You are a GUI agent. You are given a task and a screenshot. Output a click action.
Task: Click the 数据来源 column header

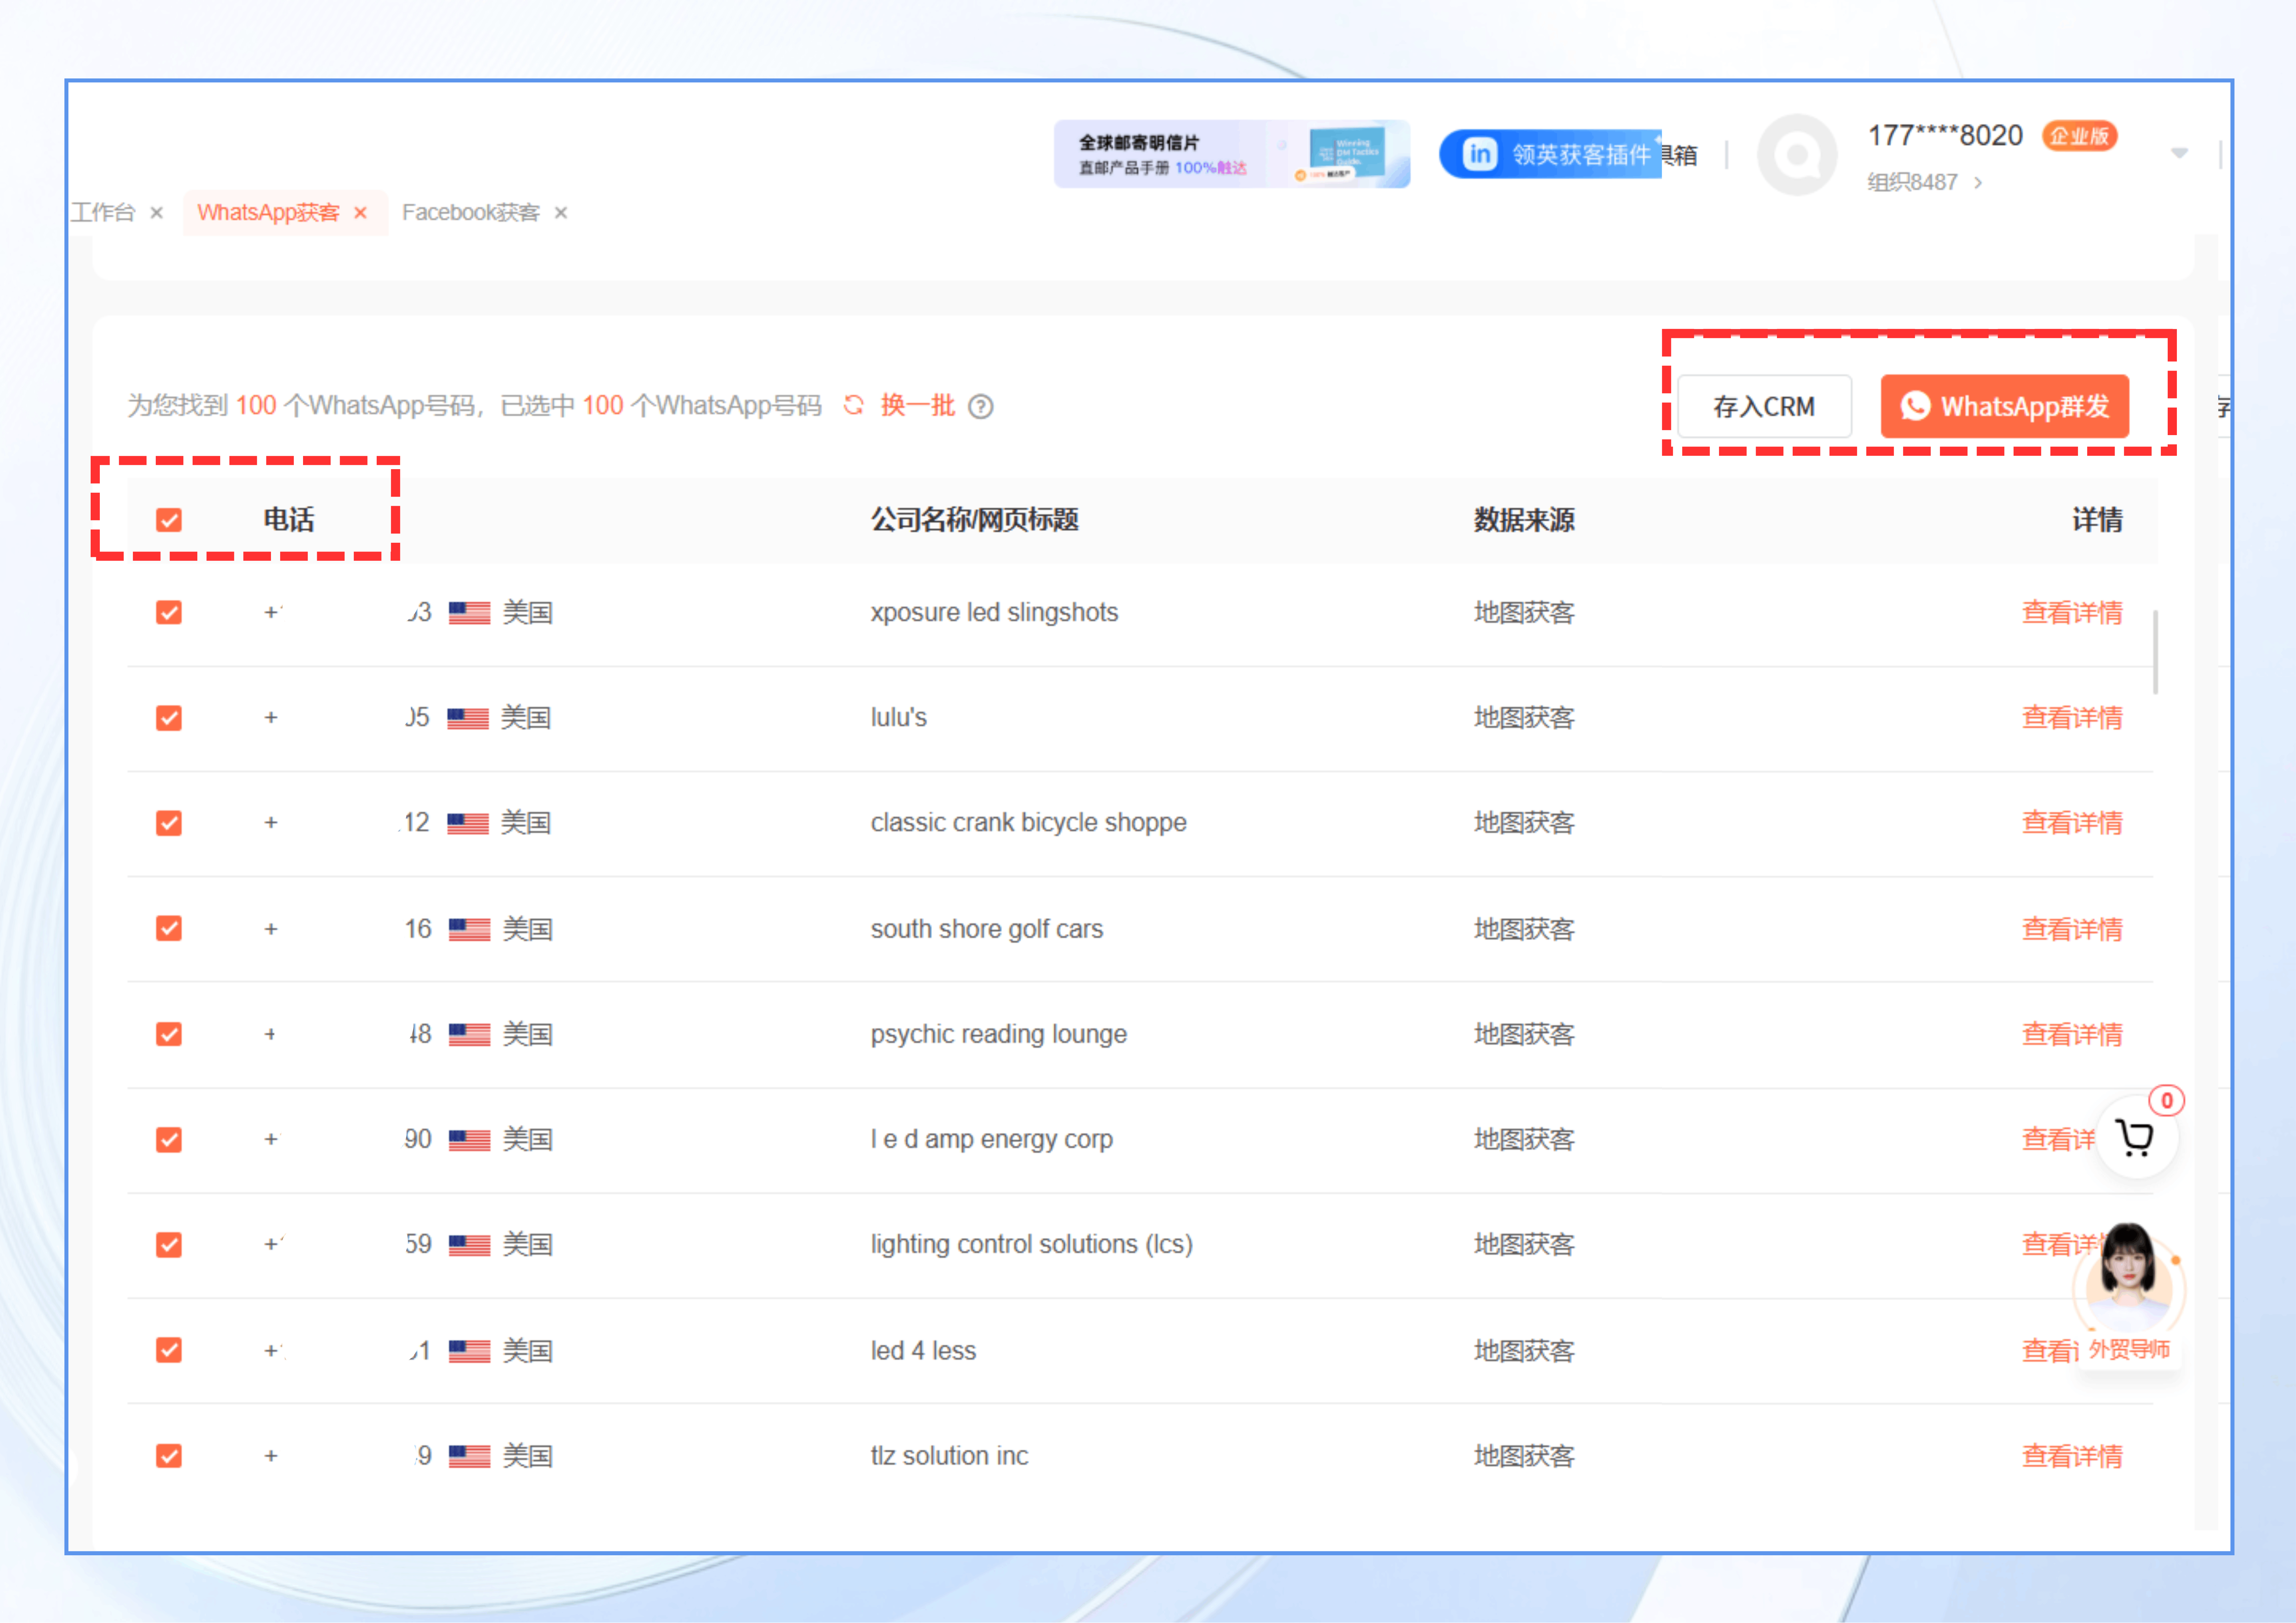1524,520
